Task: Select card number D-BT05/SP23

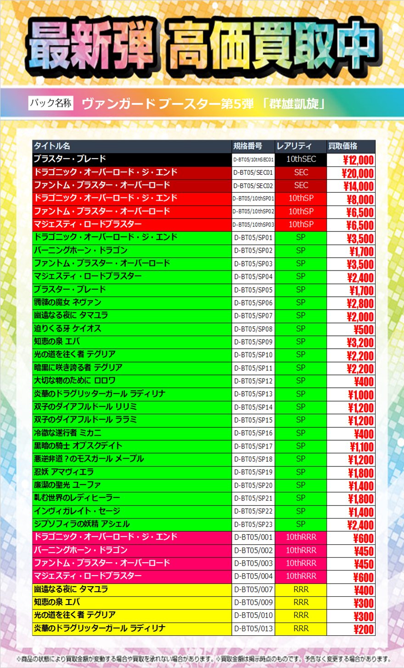Action: tap(253, 524)
